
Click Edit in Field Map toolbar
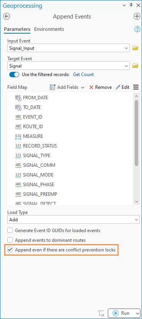(x=122, y=87)
